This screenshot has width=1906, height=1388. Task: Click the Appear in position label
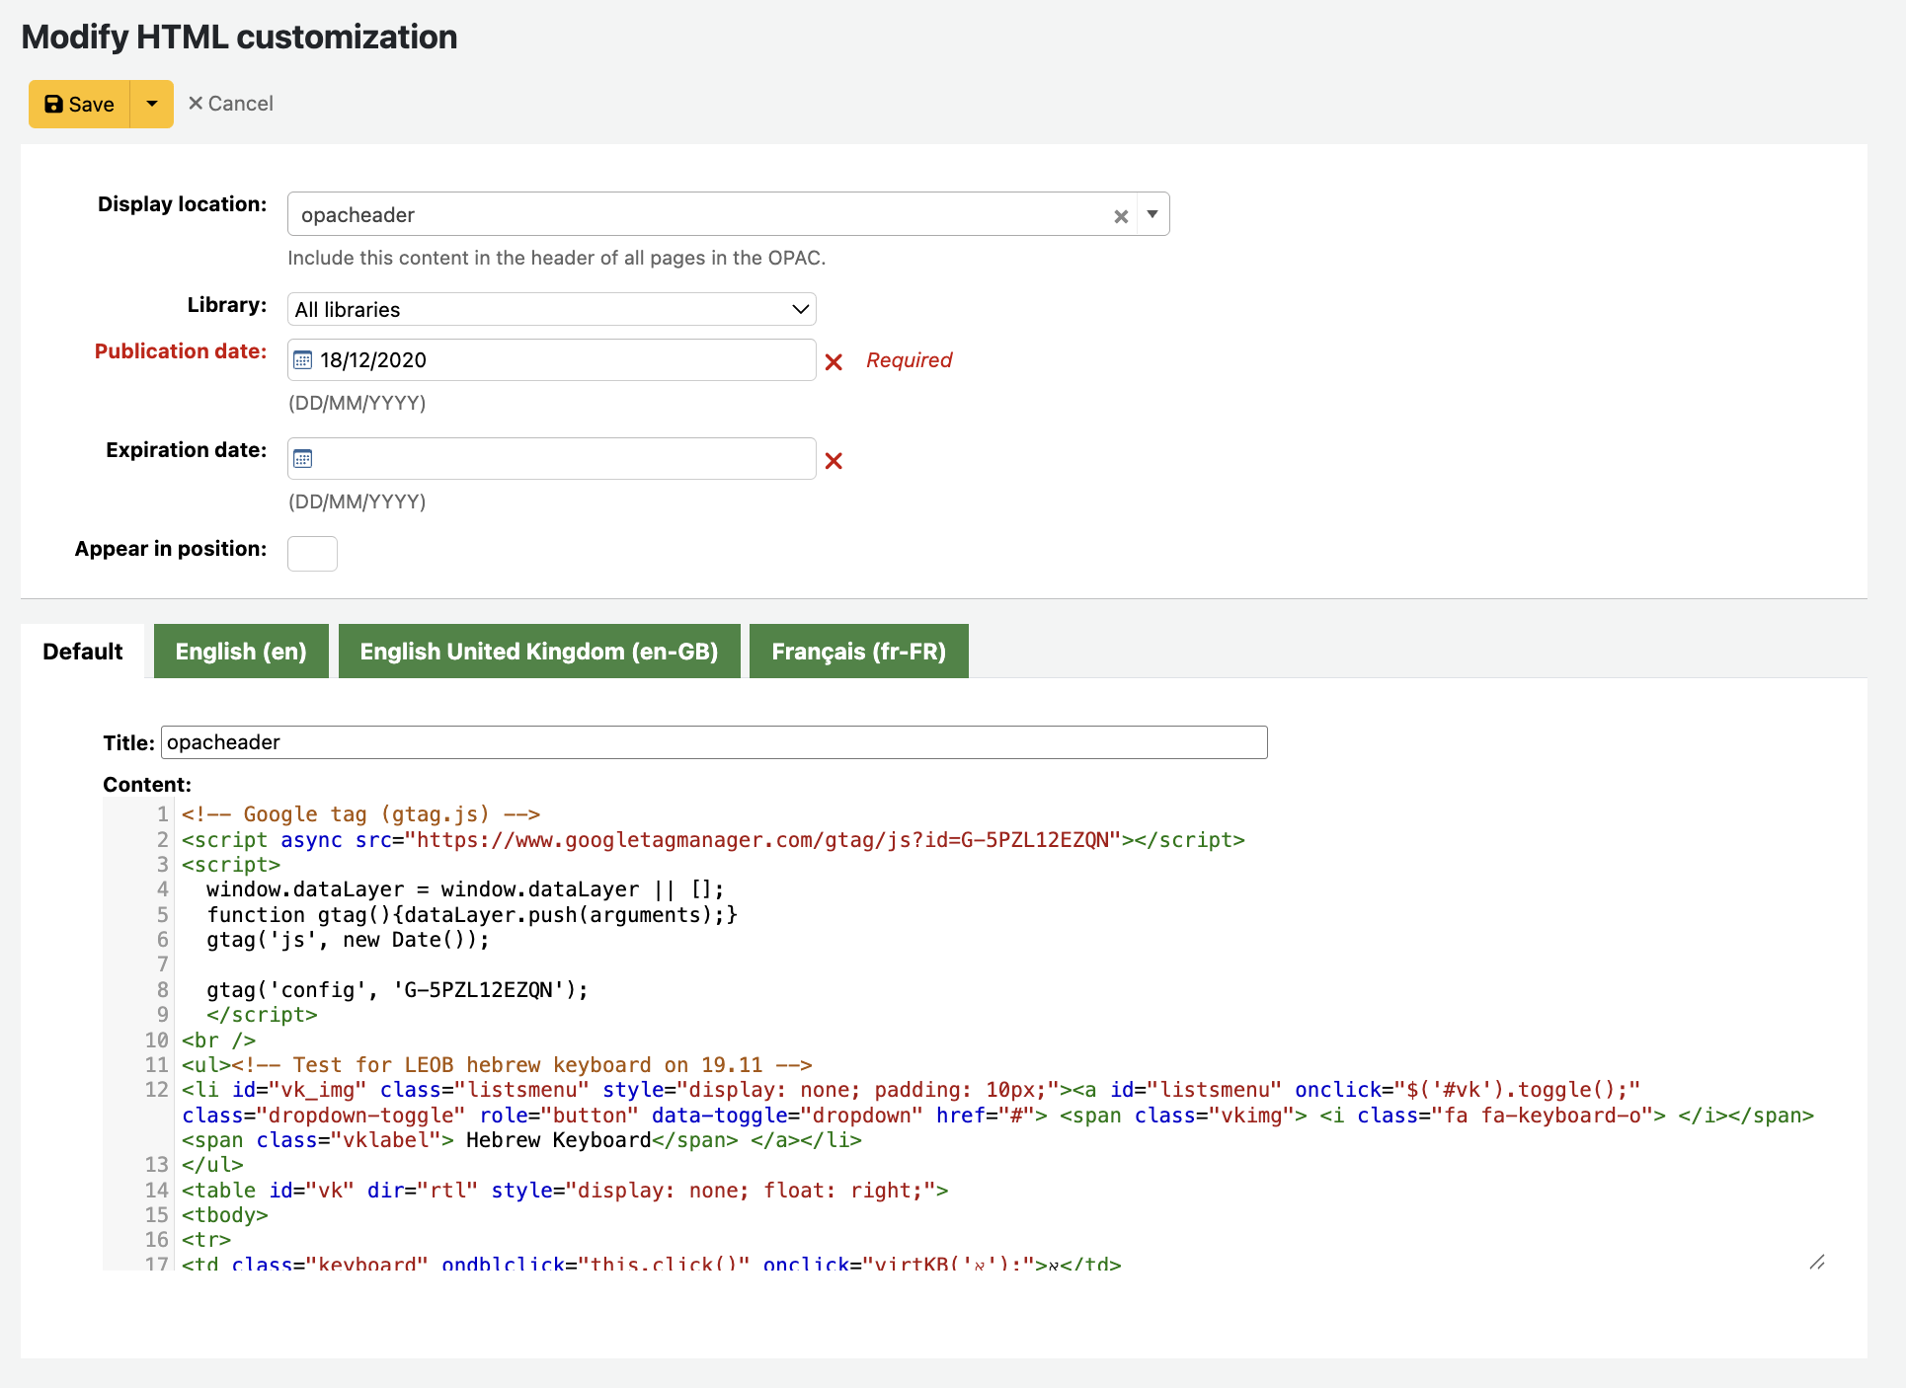point(171,549)
